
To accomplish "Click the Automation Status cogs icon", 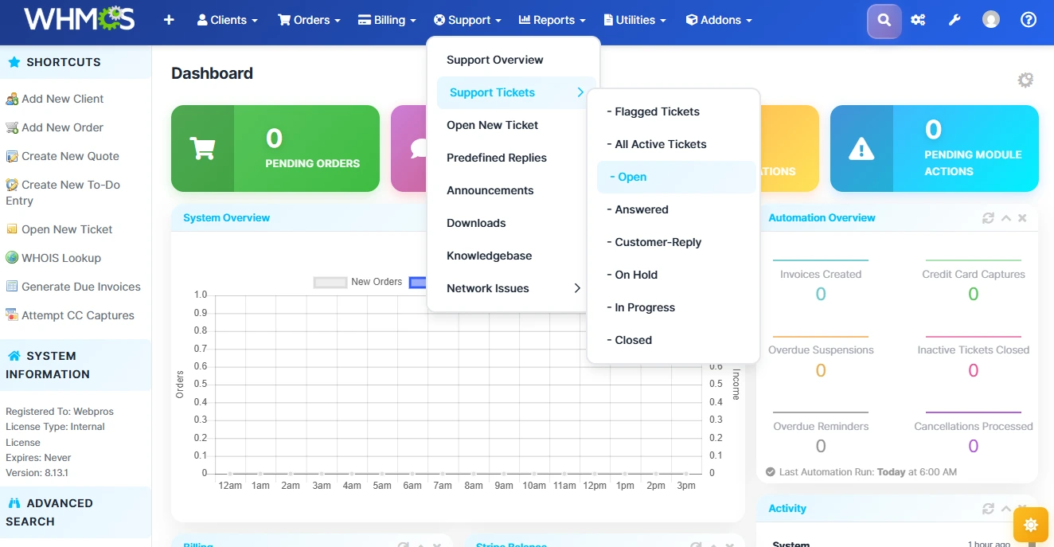I will point(918,19).
